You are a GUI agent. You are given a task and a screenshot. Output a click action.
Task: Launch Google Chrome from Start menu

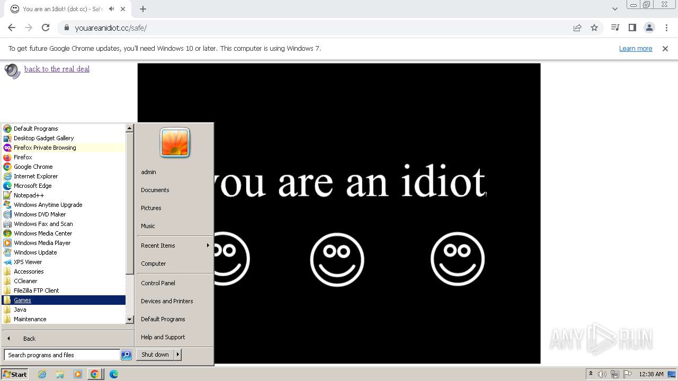click(64, 167)
